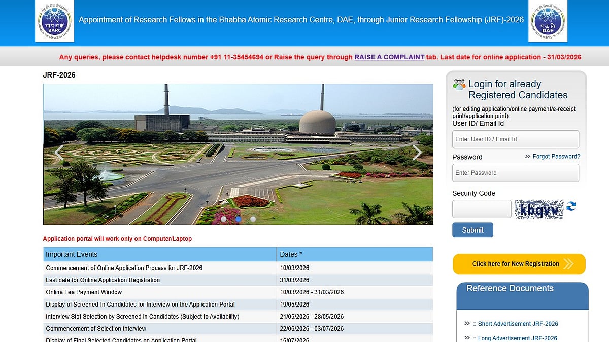Click the captcha image showing kbqvw
609x342 pixels.
[x=538, y=208]
